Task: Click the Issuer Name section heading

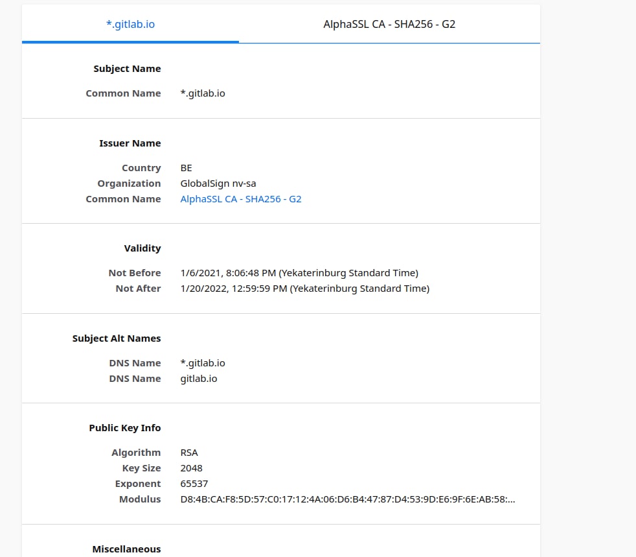Action: pos(130,143)
